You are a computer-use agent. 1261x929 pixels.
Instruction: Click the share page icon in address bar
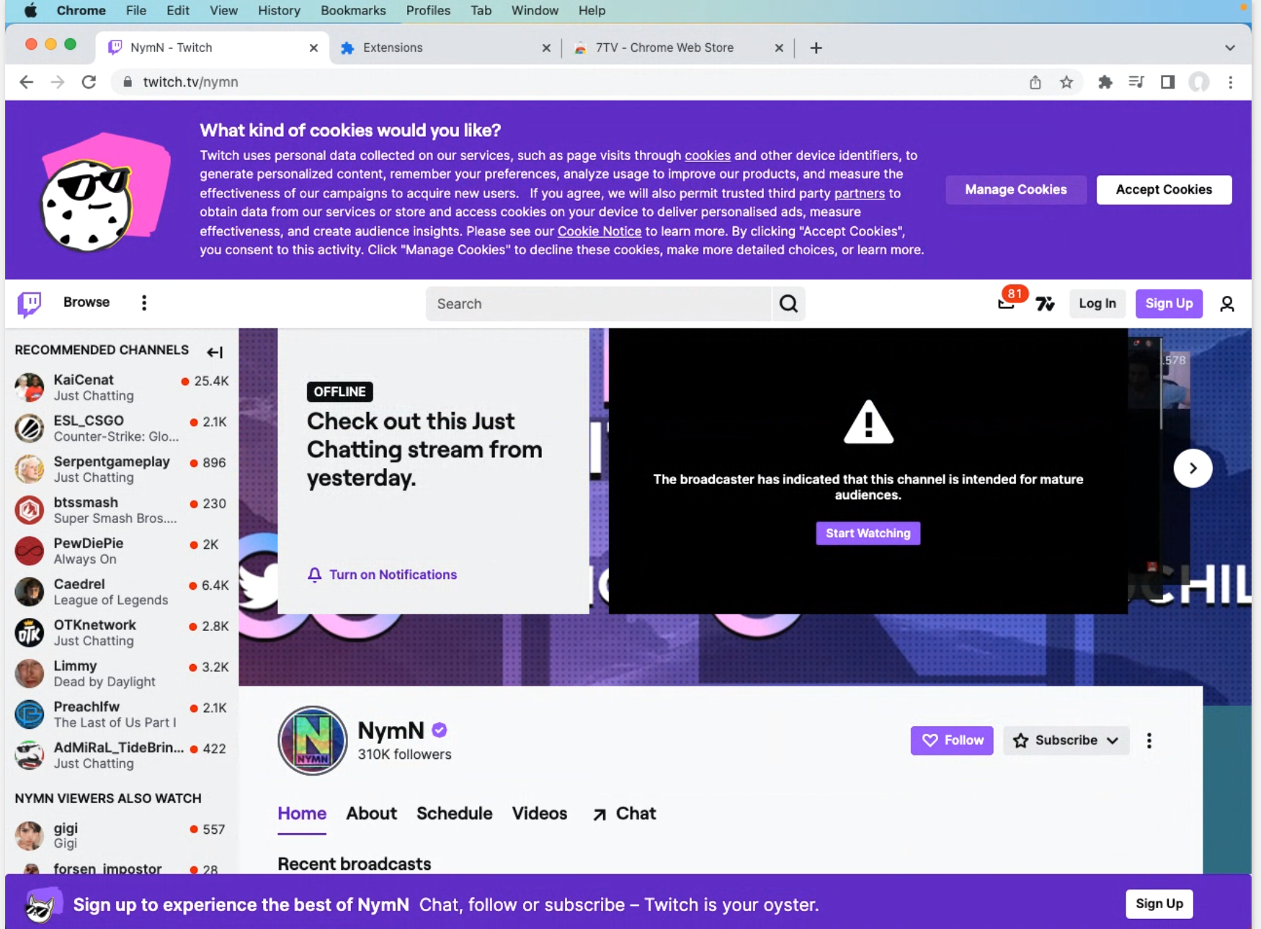(x=1035, y=82)
